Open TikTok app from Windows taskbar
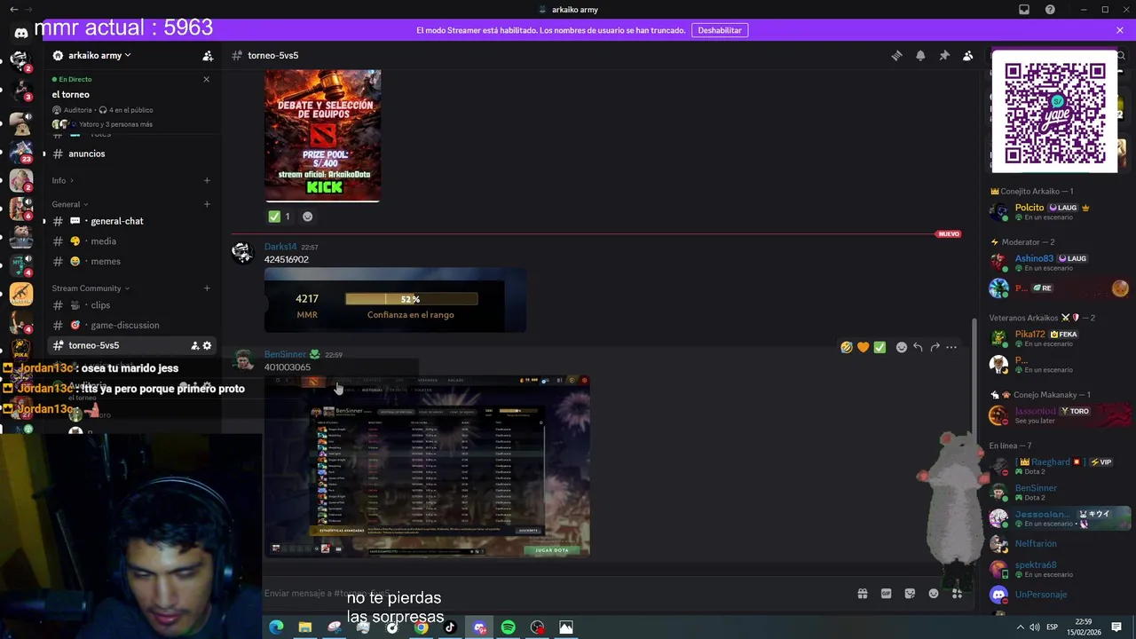The width and height of the screenshot is (1136, 639). point(450,627)
